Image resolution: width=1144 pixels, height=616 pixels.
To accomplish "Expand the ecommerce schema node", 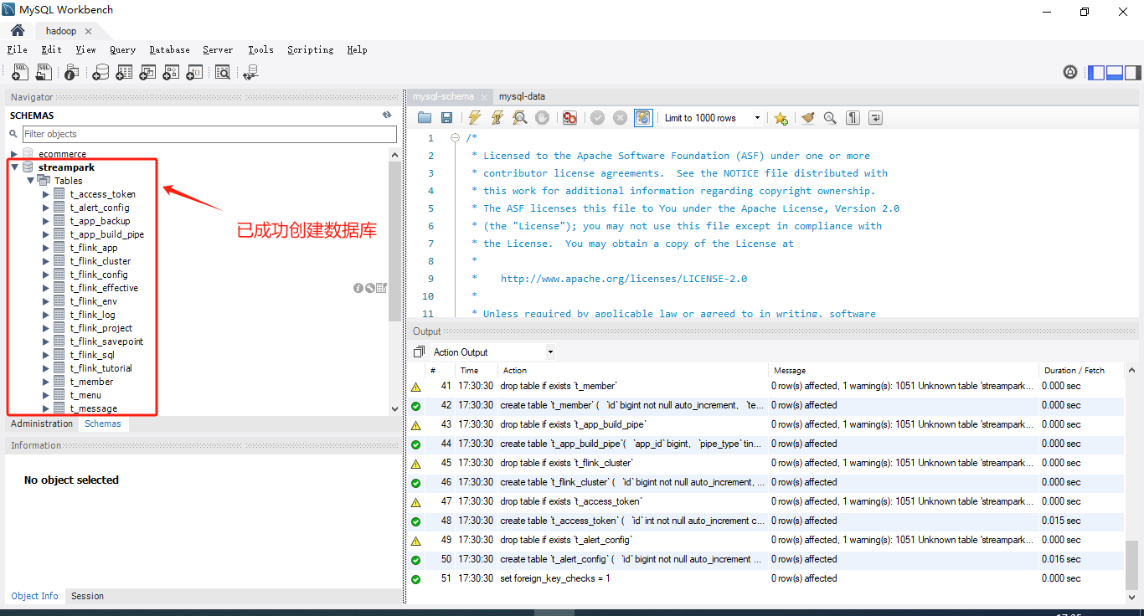I will [x=14, y=154].
